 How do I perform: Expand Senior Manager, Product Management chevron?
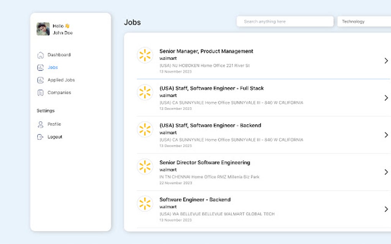point(386,61)
